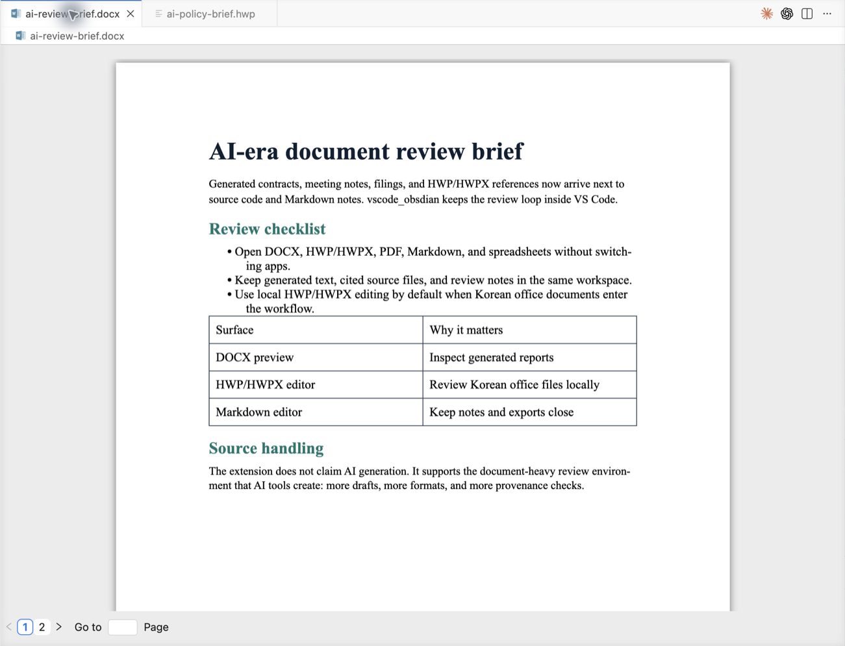Image resolution: width=845 pixels, height=646 pixels.
Task: Open the ChatGPT icon in the toolbar
Action: (787, 14)
